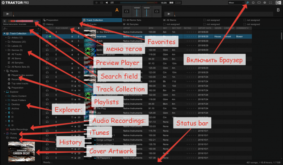The width and height of the screenshot is (283, 165).
Task: Expand the All Remix Sets (6) folder
Action: click(x=6, y=67)
